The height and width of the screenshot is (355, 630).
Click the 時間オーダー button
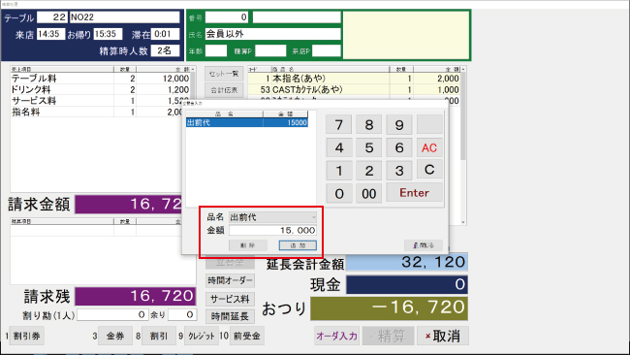231,280
